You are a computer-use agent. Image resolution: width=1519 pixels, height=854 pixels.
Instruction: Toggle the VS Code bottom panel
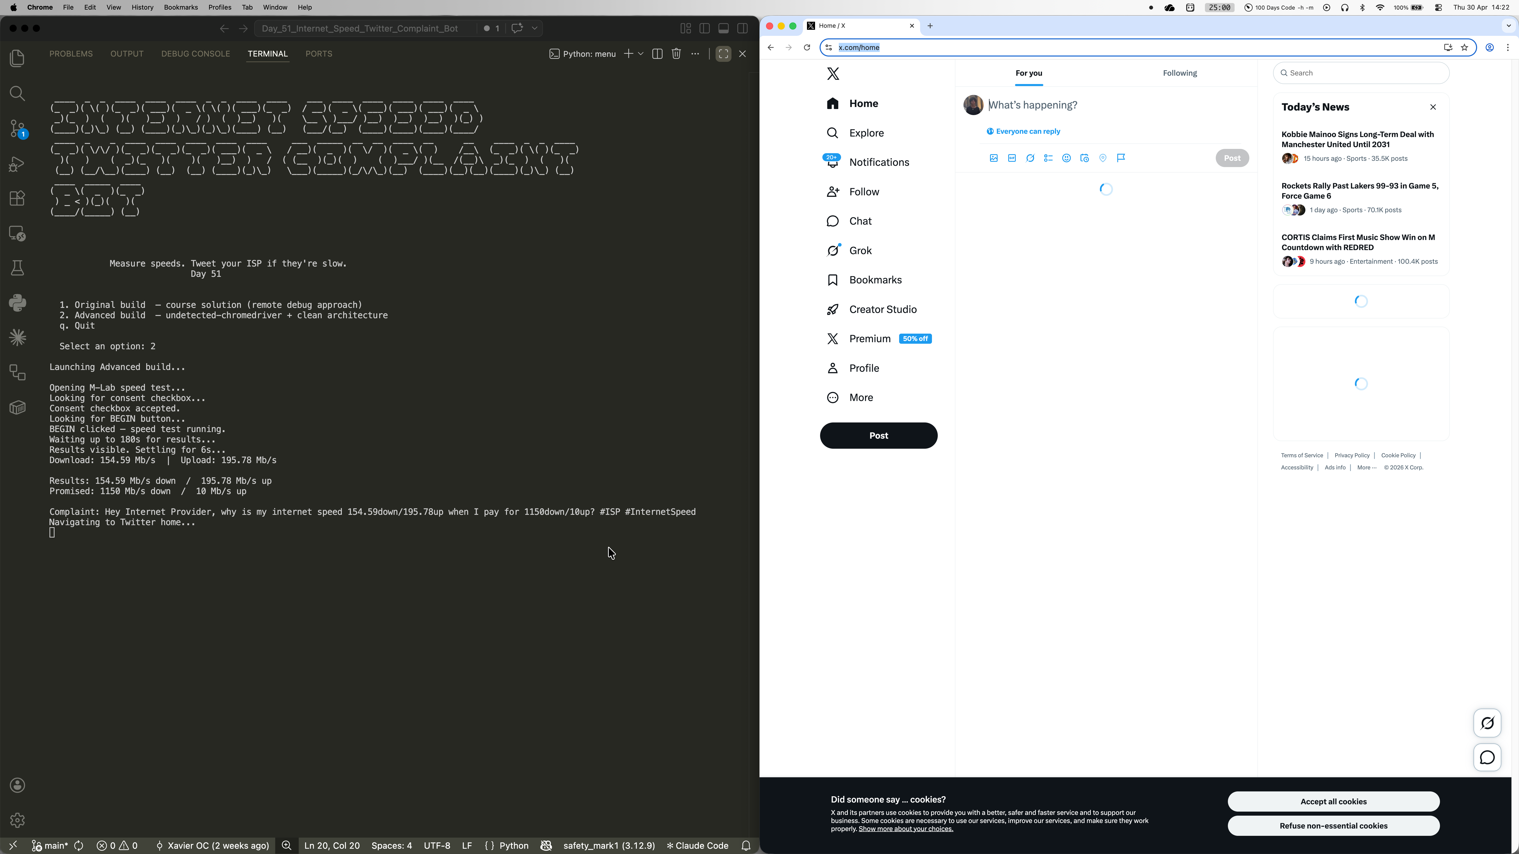click(x=724, y=28)
